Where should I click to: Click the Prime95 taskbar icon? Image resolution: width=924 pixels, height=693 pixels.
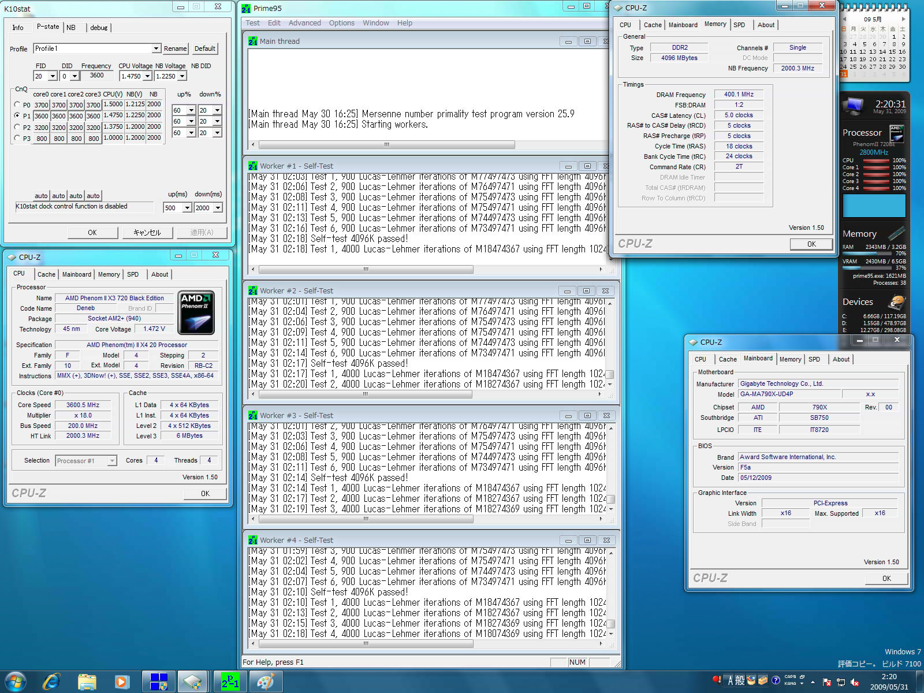tap(230, 681)
